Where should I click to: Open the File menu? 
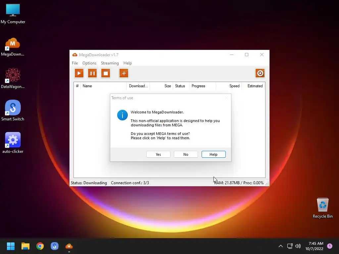75,63
